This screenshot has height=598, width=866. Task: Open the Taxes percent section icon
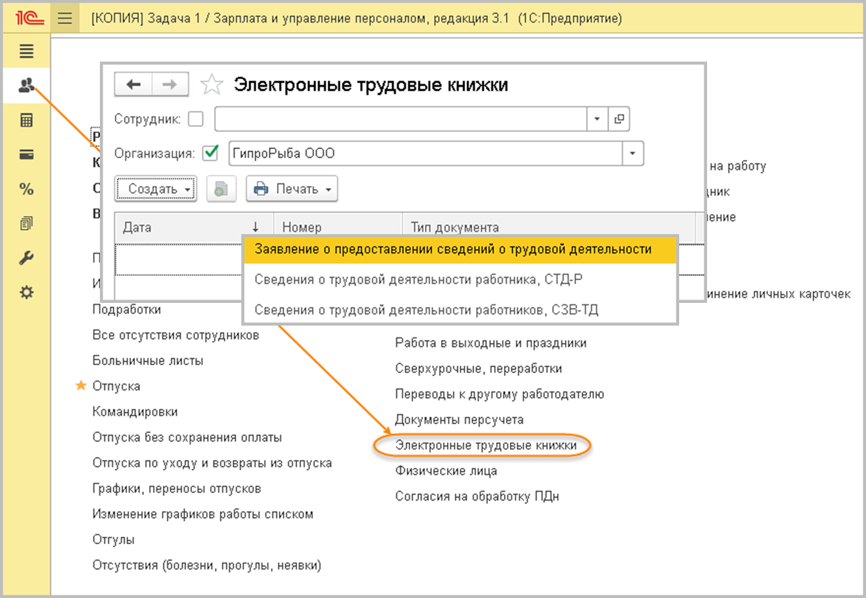point(27,189)
